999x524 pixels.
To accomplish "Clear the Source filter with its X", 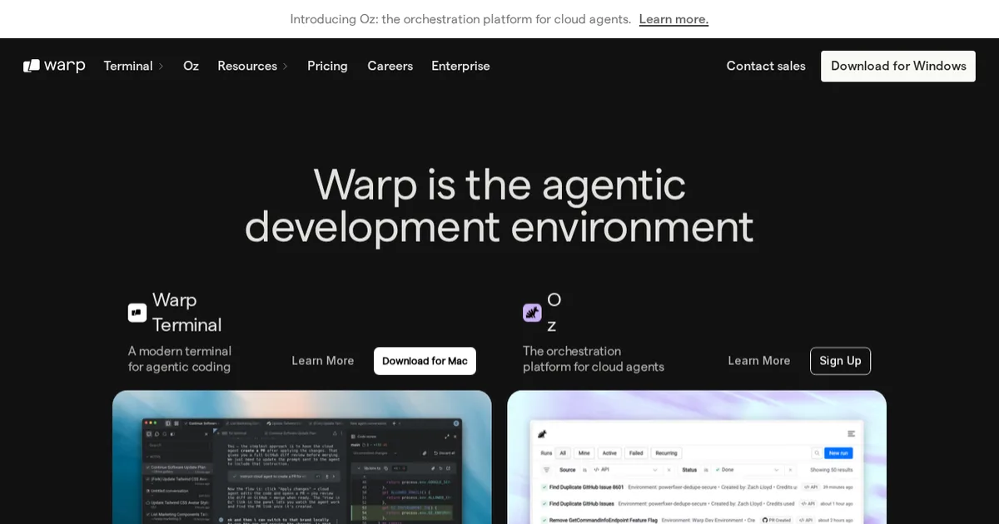I will click(x=668, y=470).
